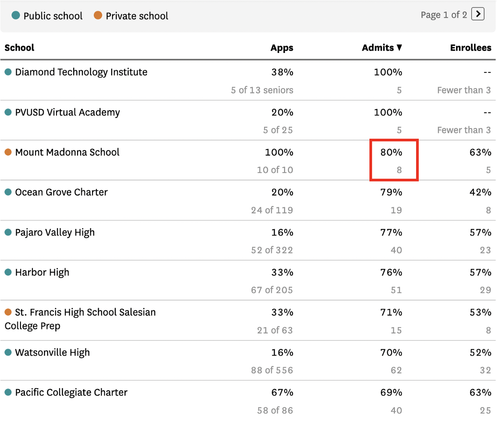Go to next page arrow button

coord(478,14)
